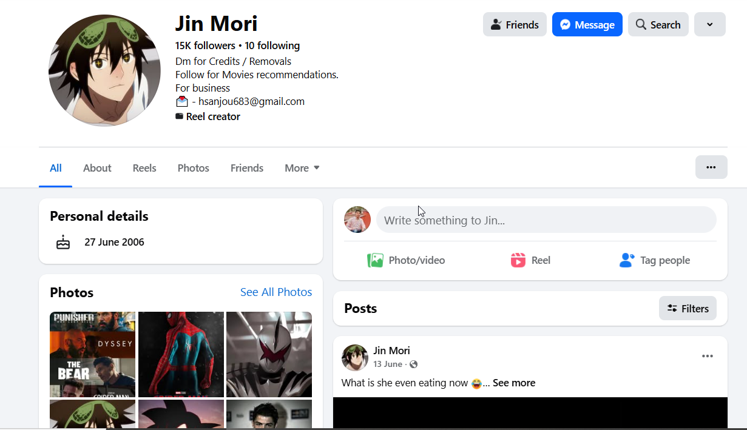
Task: Open the white masked character photo
Action: point(269,354)
